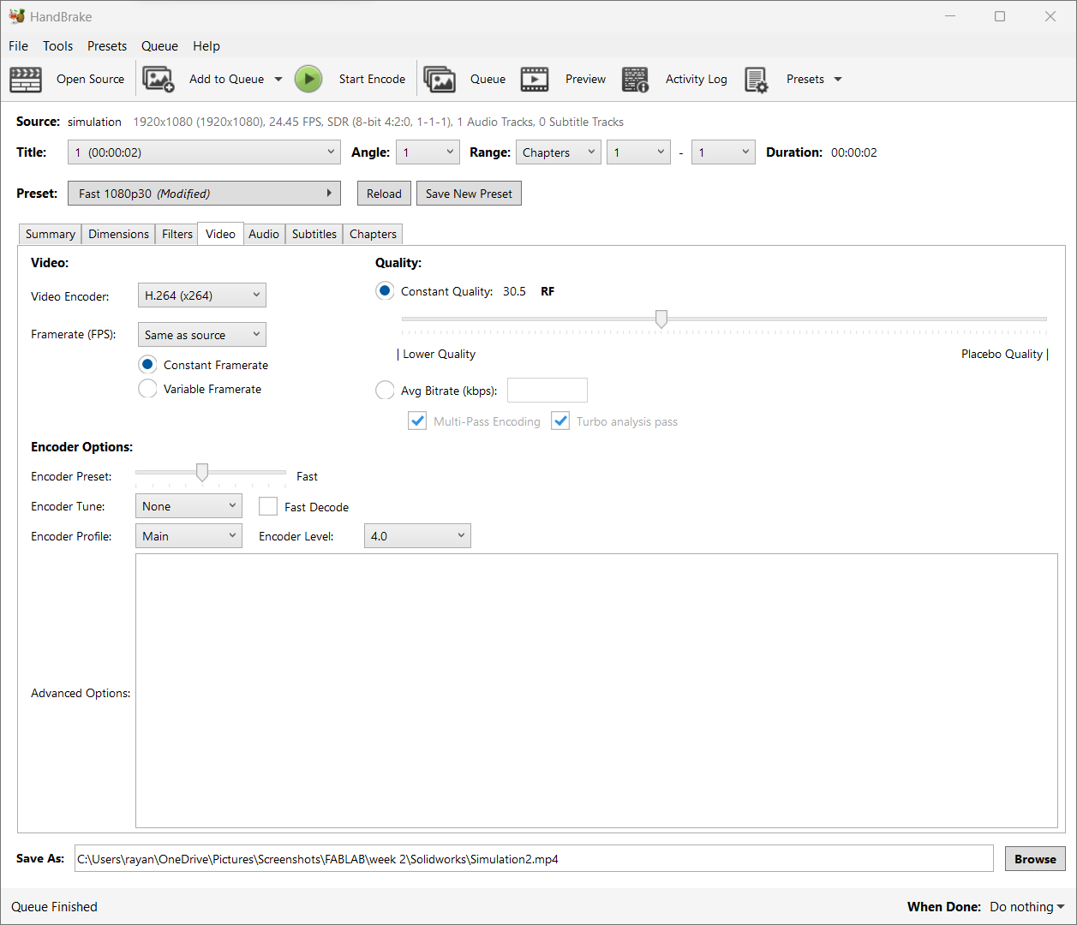Click the Add to Queue picture icon
Screen dimensions: 1077x925
[159, 79]
